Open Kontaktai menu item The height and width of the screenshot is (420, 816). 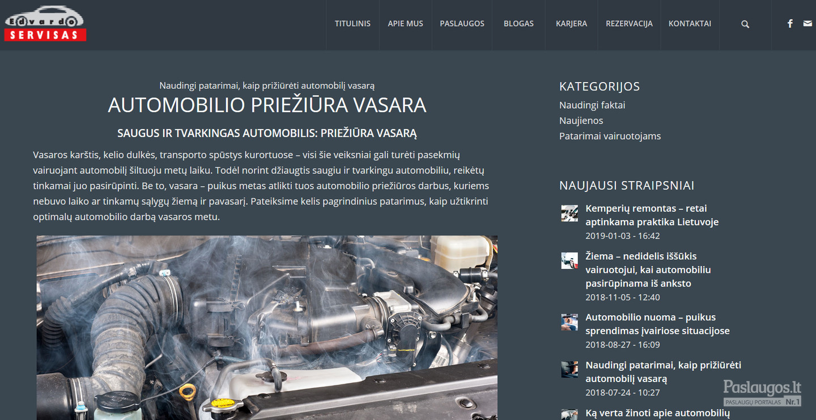click(690, 24)
